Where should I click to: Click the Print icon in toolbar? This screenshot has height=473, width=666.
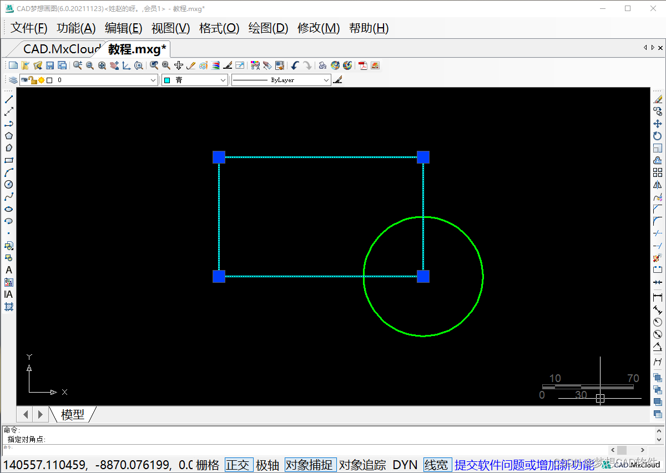tap(322, 65)
